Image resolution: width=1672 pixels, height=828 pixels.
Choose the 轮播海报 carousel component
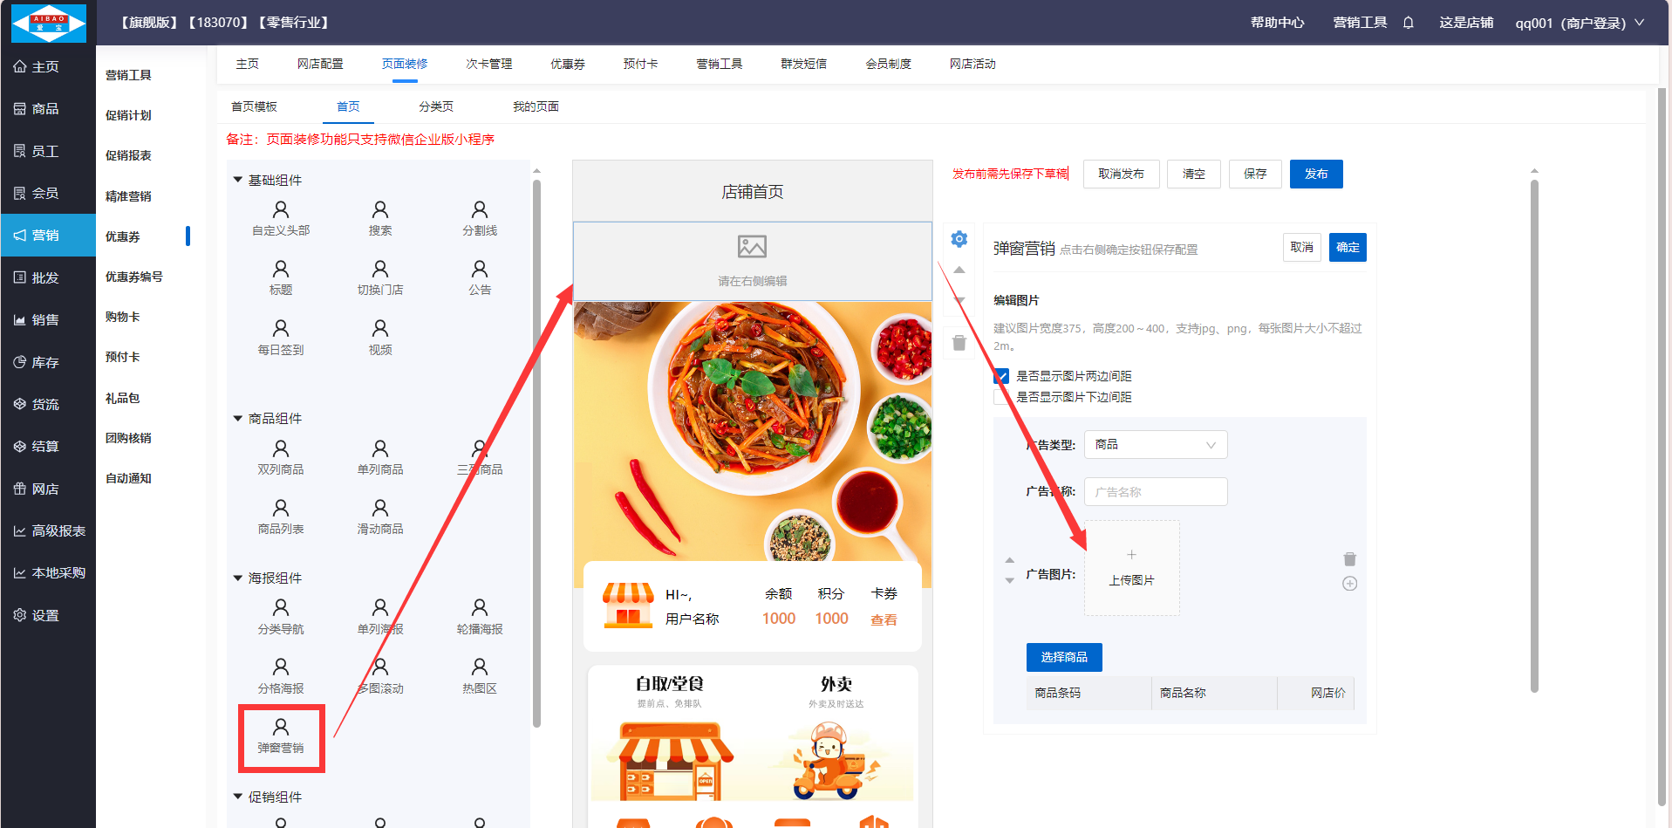pos(480,617)
